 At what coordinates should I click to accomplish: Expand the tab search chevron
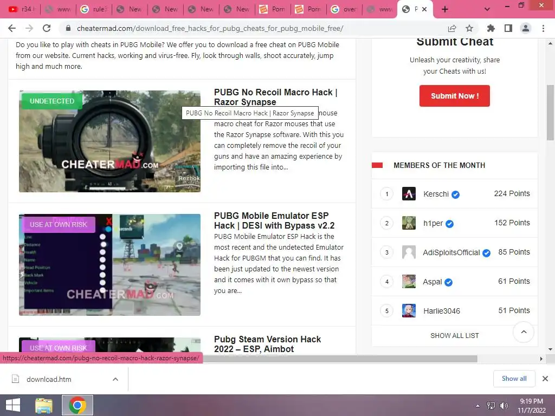pos(487,9)
